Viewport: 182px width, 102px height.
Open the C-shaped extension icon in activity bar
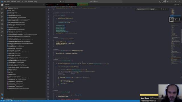click(2, 35)
